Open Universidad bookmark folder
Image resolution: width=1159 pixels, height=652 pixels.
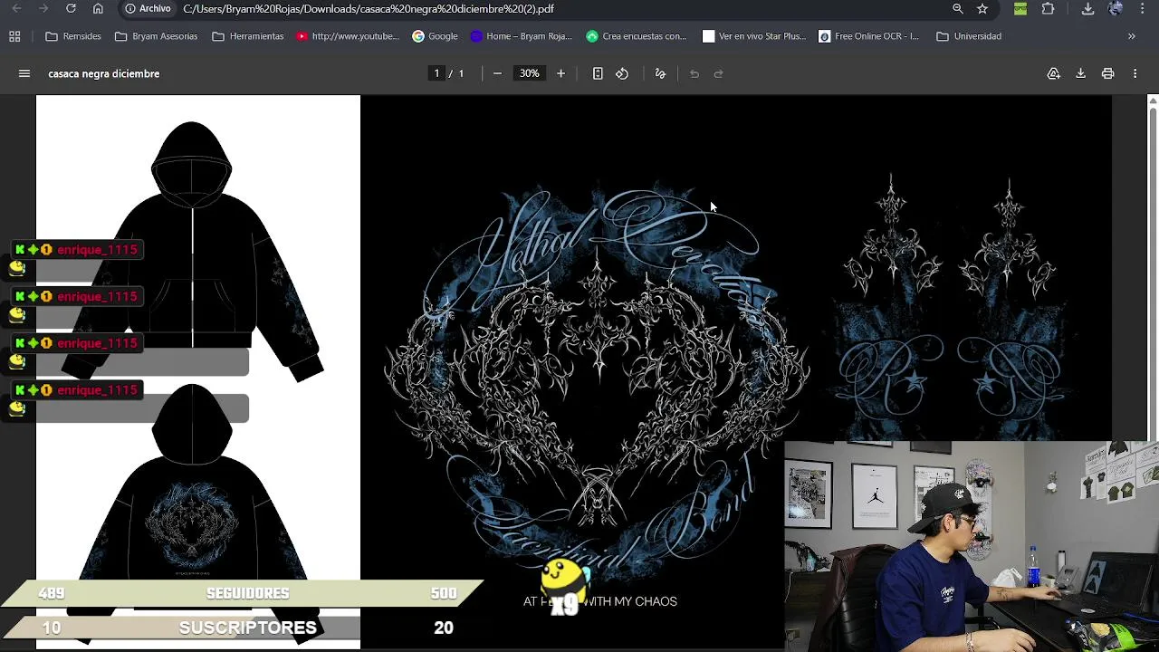click(x=969, y=36)
